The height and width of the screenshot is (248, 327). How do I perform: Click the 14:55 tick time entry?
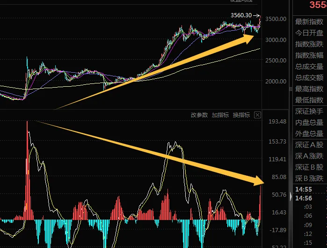304,189
